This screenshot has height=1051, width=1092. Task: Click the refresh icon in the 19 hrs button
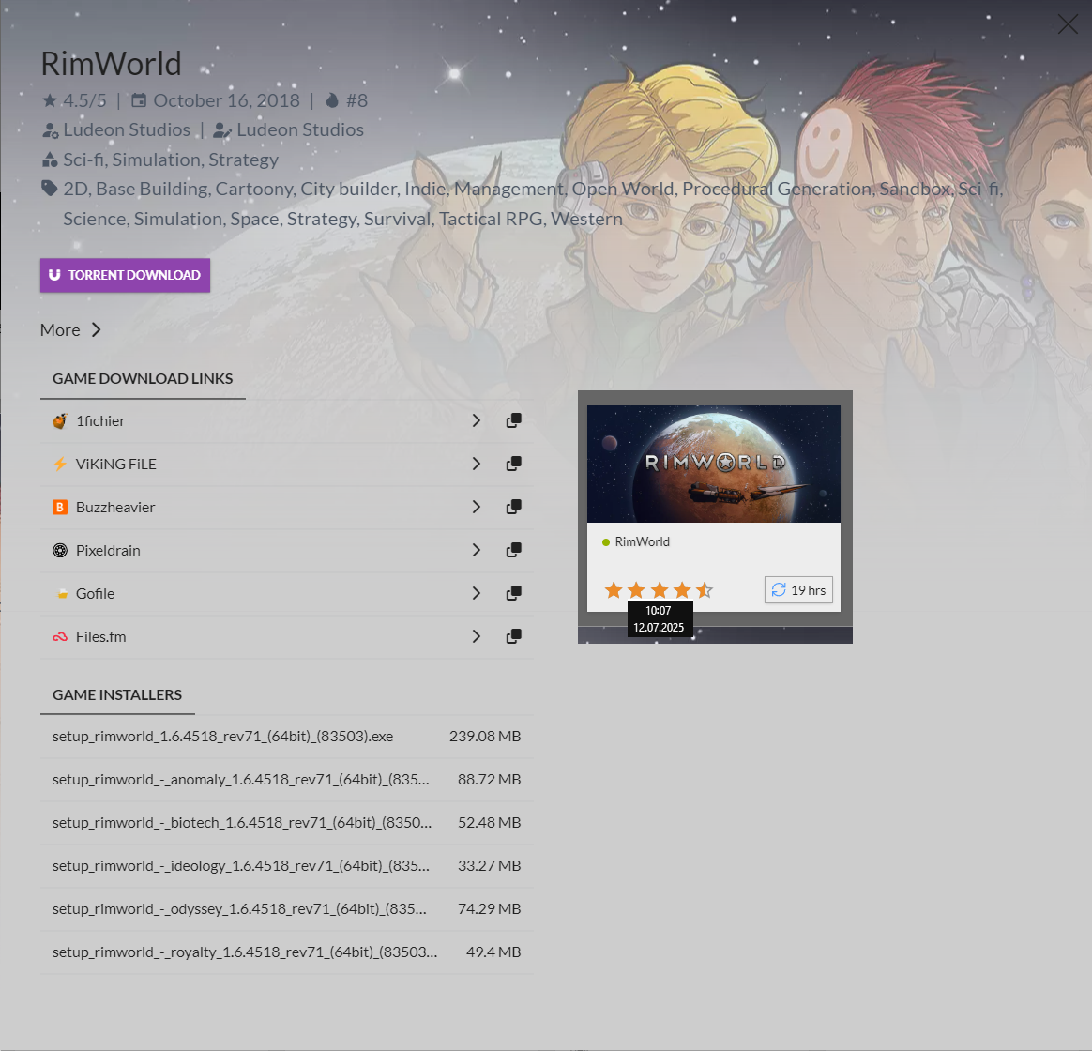[x=779, y=590]
